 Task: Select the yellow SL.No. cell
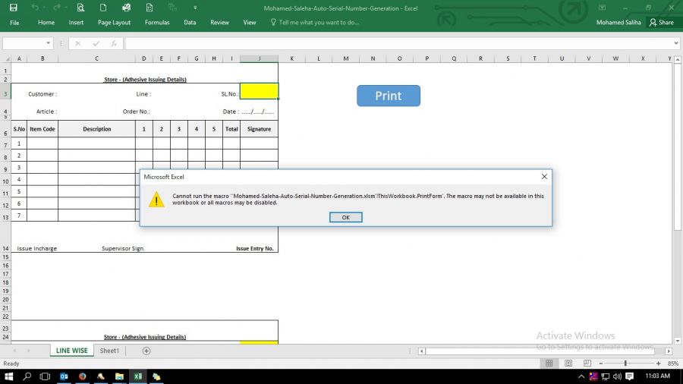pyautogui.click(x=260, y=91)
